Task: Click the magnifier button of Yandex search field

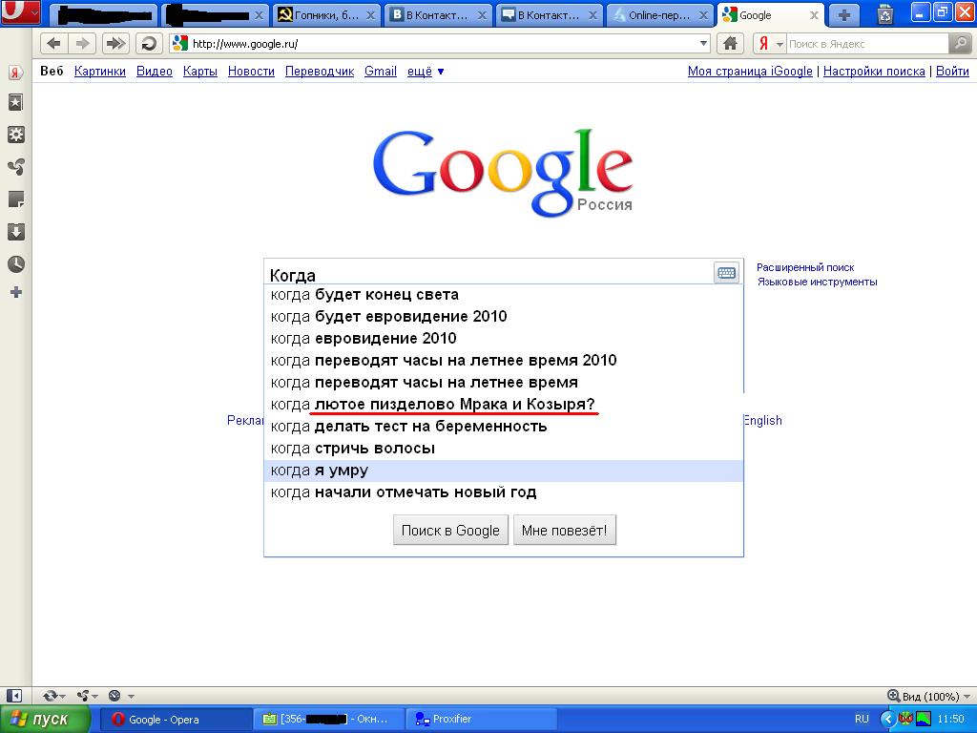Action: (960, 44)
